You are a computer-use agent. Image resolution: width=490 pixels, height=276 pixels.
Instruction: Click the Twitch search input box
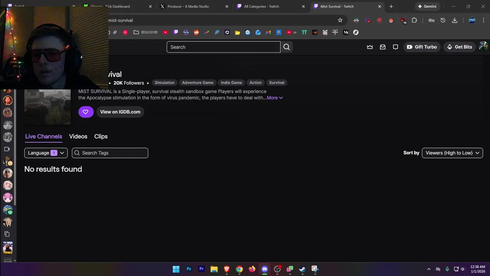[x=224, y=47]
